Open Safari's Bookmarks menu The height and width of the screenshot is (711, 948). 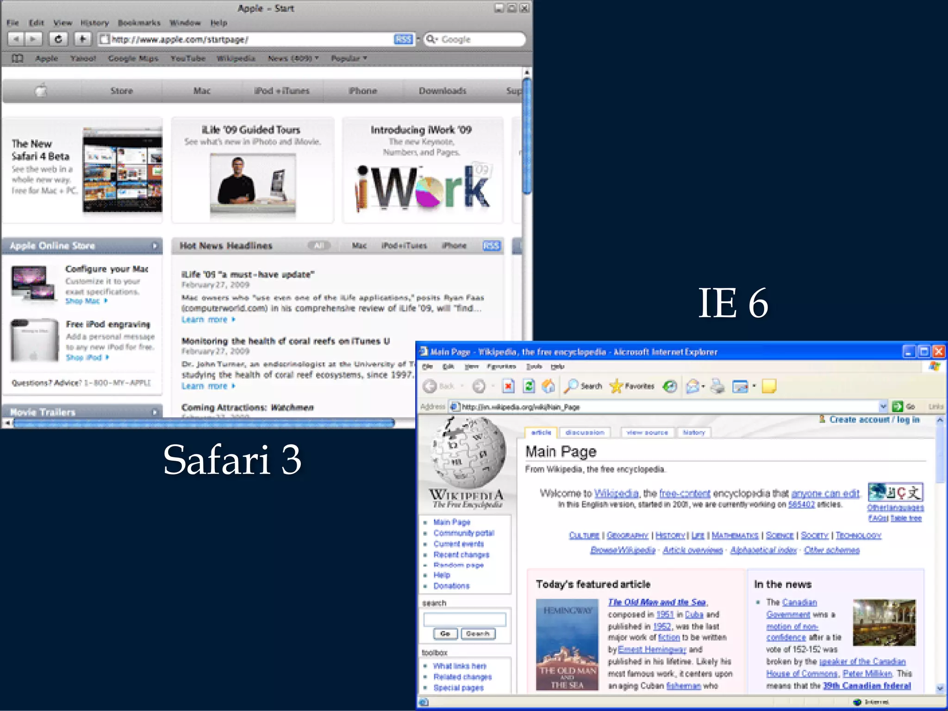(x=139, y=23)
